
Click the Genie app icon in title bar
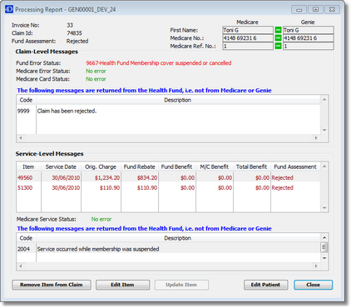click(x=9, y=9)
